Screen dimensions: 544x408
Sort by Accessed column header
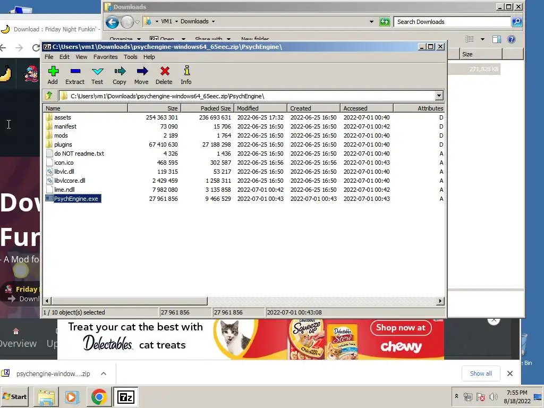(x=367, y=108)
